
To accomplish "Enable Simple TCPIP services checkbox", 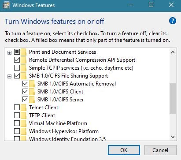I will pos(17,68).
